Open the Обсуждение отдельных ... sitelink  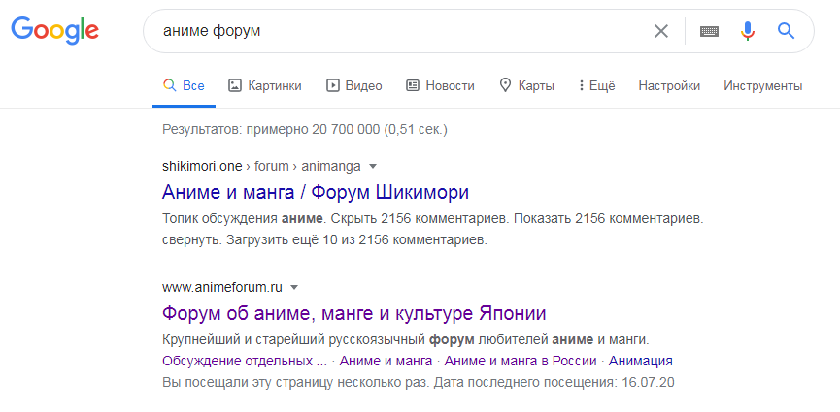tap(245, 361)
